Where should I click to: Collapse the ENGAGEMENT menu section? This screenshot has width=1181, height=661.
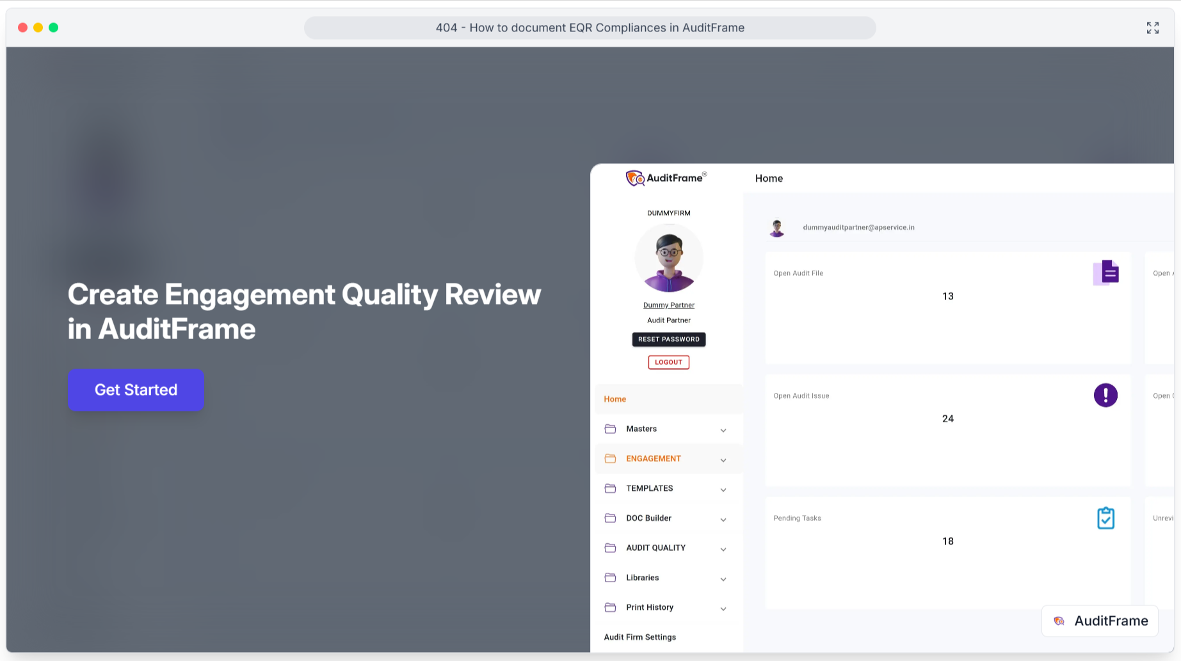tap(723, 459)
